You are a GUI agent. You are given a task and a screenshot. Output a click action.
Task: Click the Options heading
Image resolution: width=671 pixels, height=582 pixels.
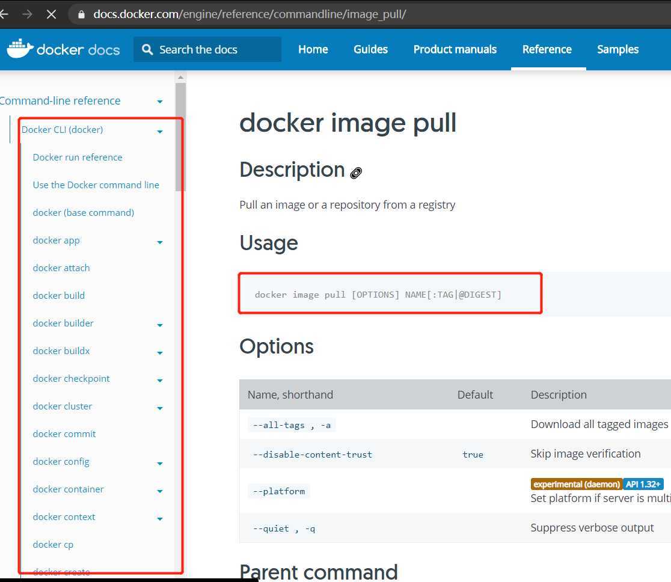pos(277,346)
